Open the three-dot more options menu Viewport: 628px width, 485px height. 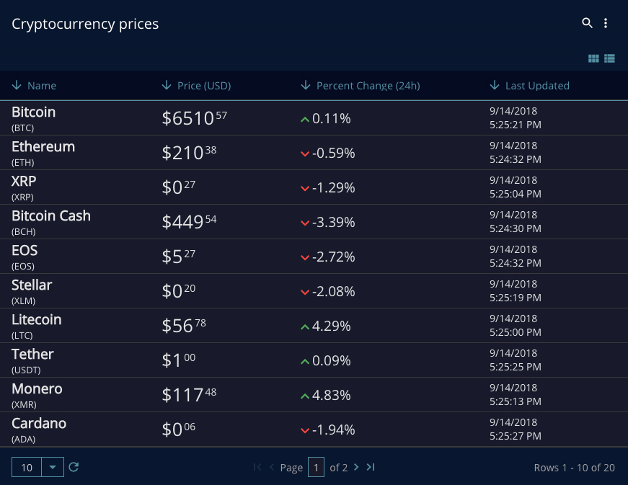[606, 23]
